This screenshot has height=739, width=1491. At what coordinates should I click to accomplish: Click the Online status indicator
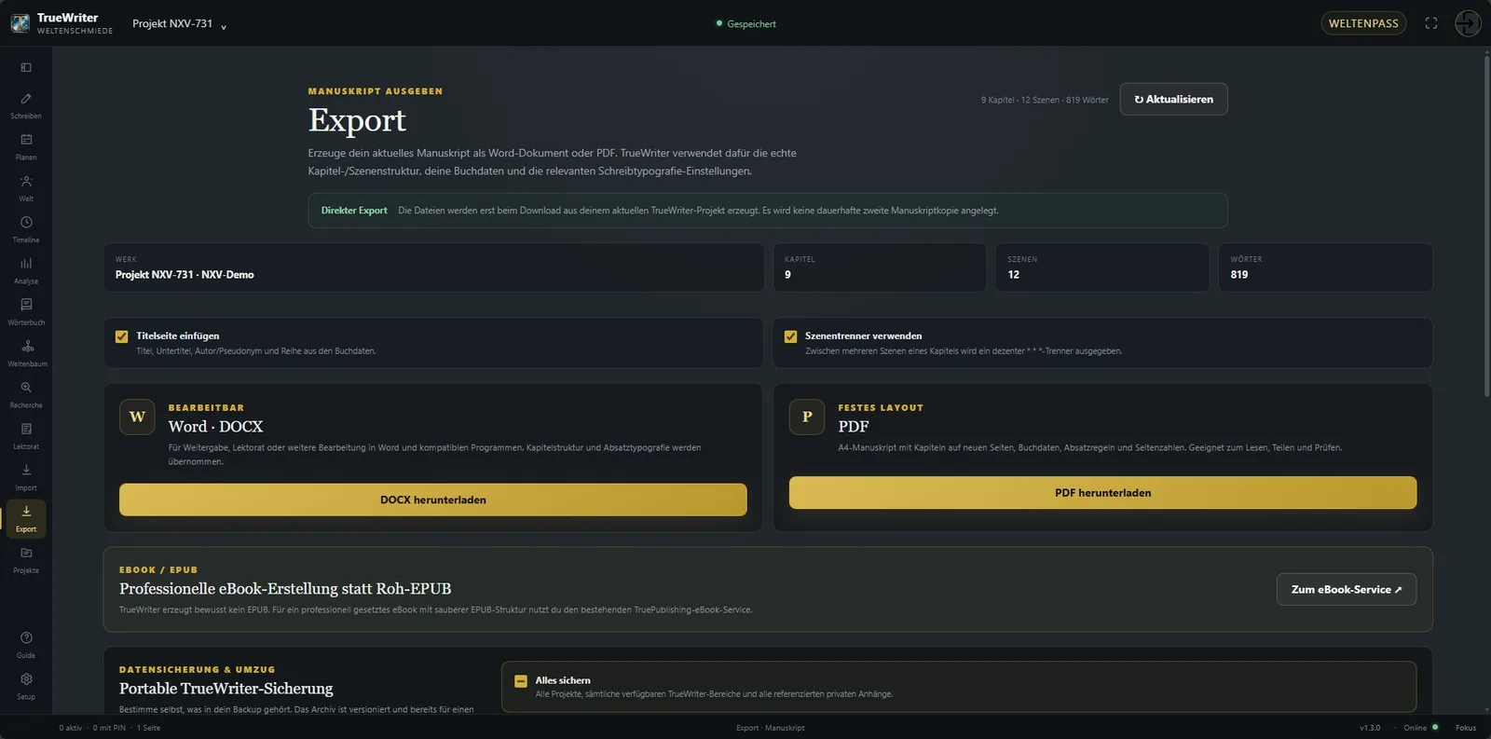point(1421,728)
